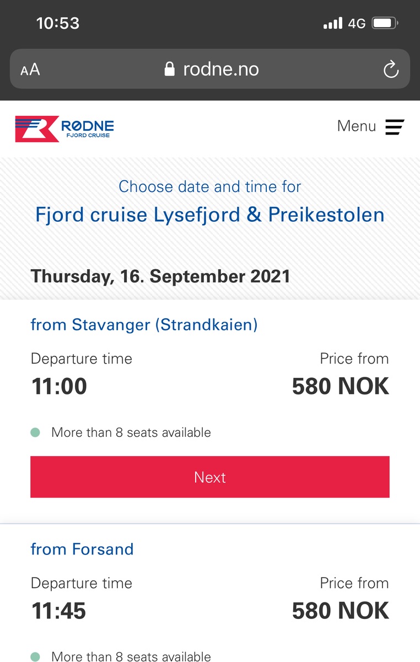Click the 580 NOK price for Stavanger
Screen dimensions: 420x662
pos(340,386)
